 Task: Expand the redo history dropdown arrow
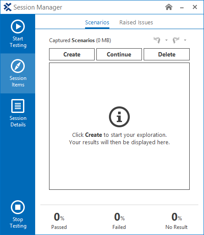(x=185, y=40)
